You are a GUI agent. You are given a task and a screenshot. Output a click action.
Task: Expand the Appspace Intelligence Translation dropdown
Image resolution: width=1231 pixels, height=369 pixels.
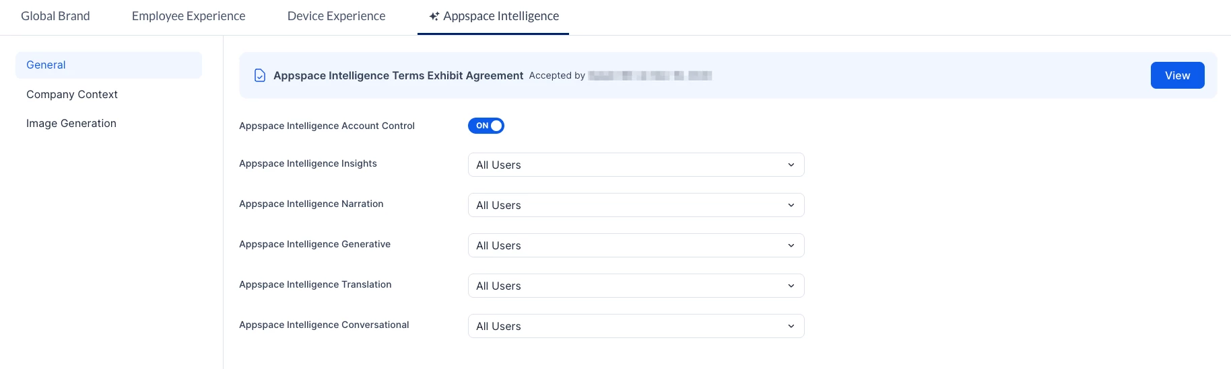point(635,286)
